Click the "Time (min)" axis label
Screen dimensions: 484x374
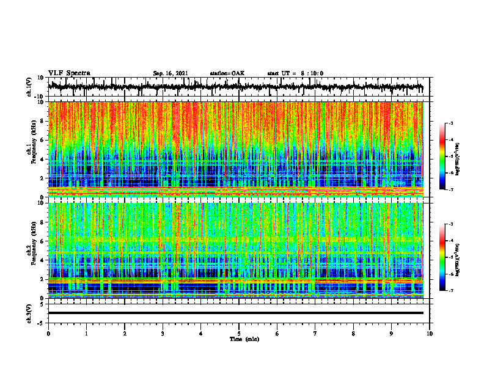tap(244, 339)
